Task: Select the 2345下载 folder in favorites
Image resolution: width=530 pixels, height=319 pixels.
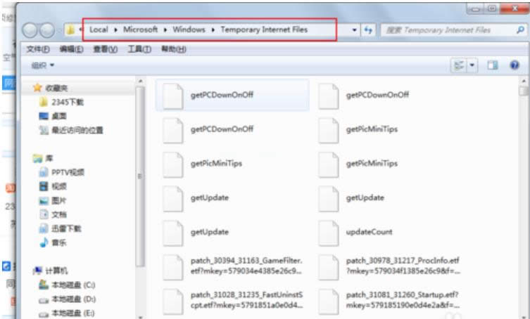Action: (x=67, y=102)
